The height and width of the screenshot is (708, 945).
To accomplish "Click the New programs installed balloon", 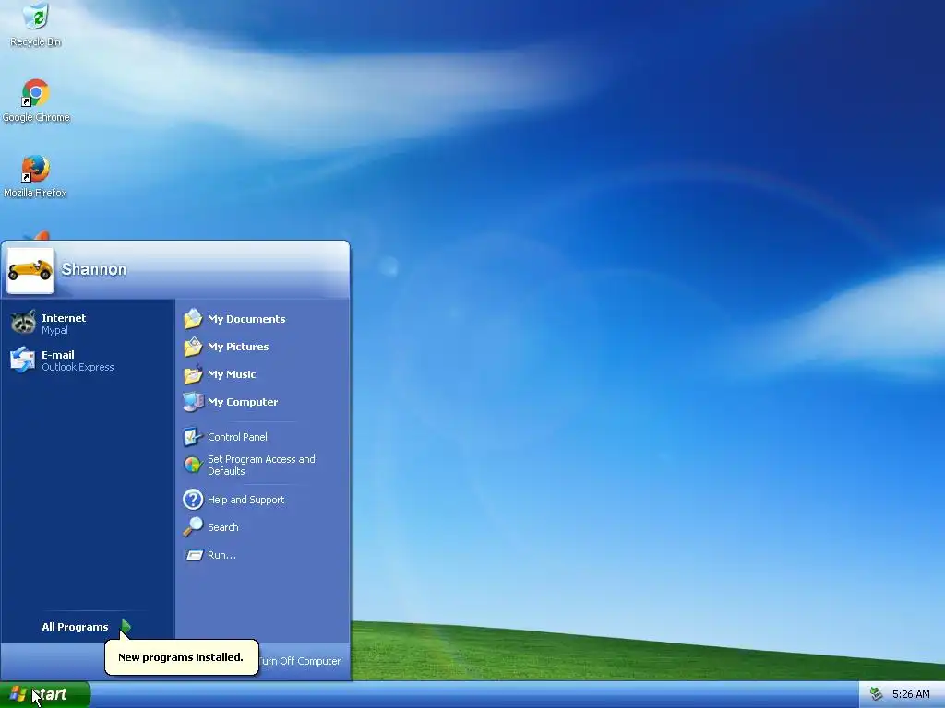I will point(182,656).
